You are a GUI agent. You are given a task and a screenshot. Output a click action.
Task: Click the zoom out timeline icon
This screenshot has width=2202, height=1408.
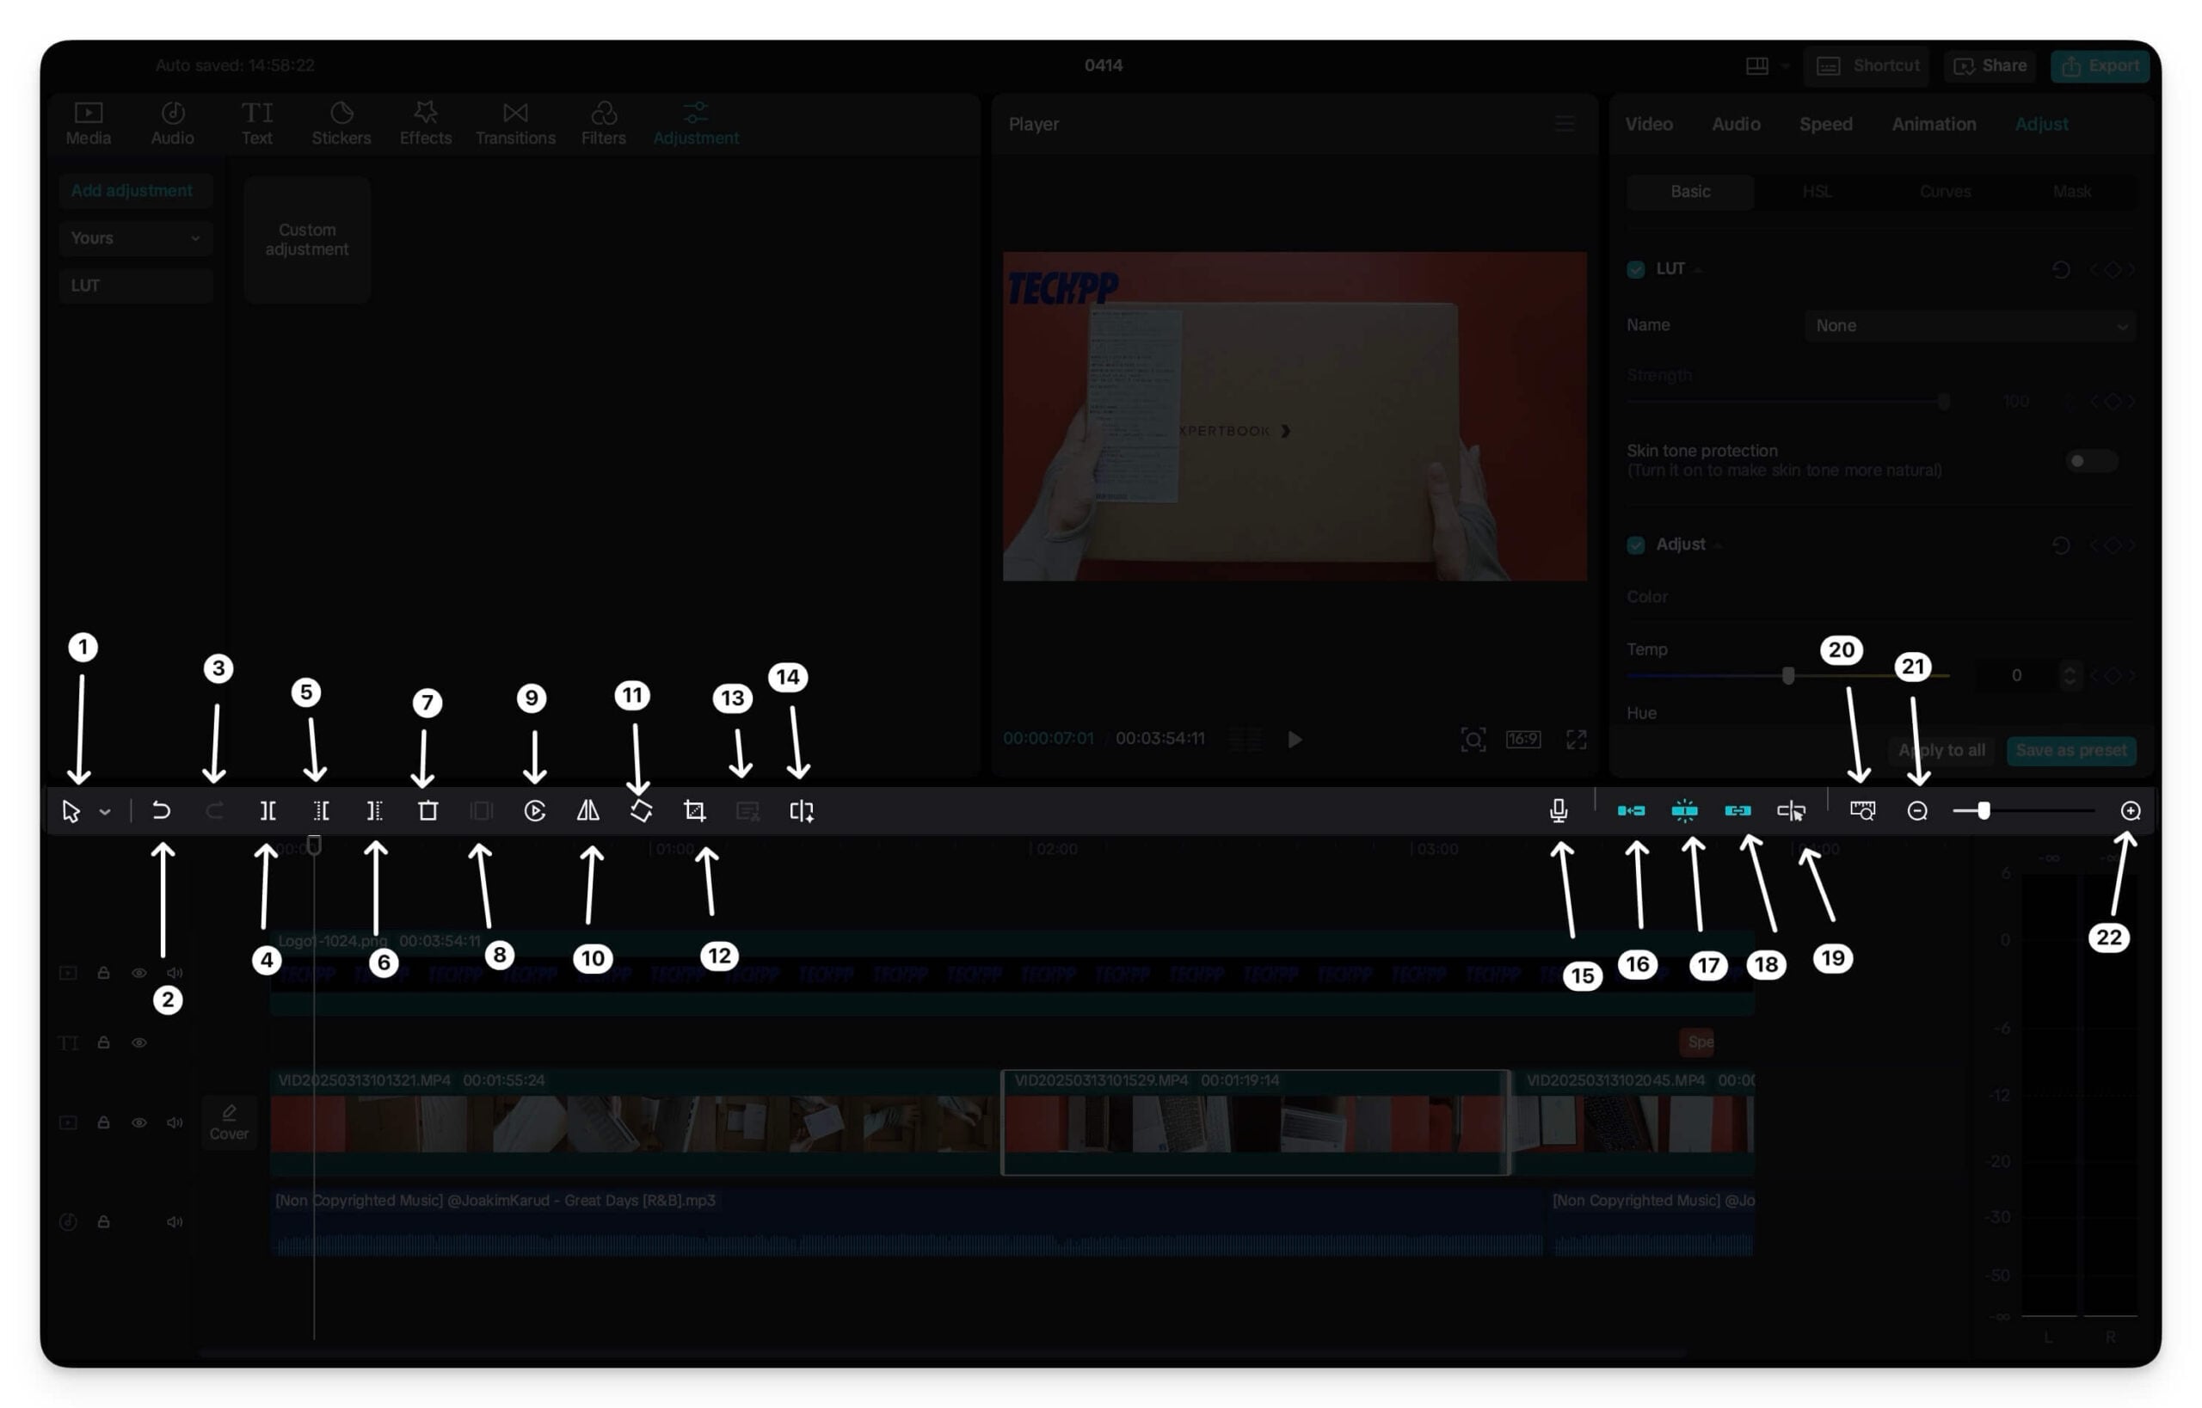click(x=1917, y=811)
